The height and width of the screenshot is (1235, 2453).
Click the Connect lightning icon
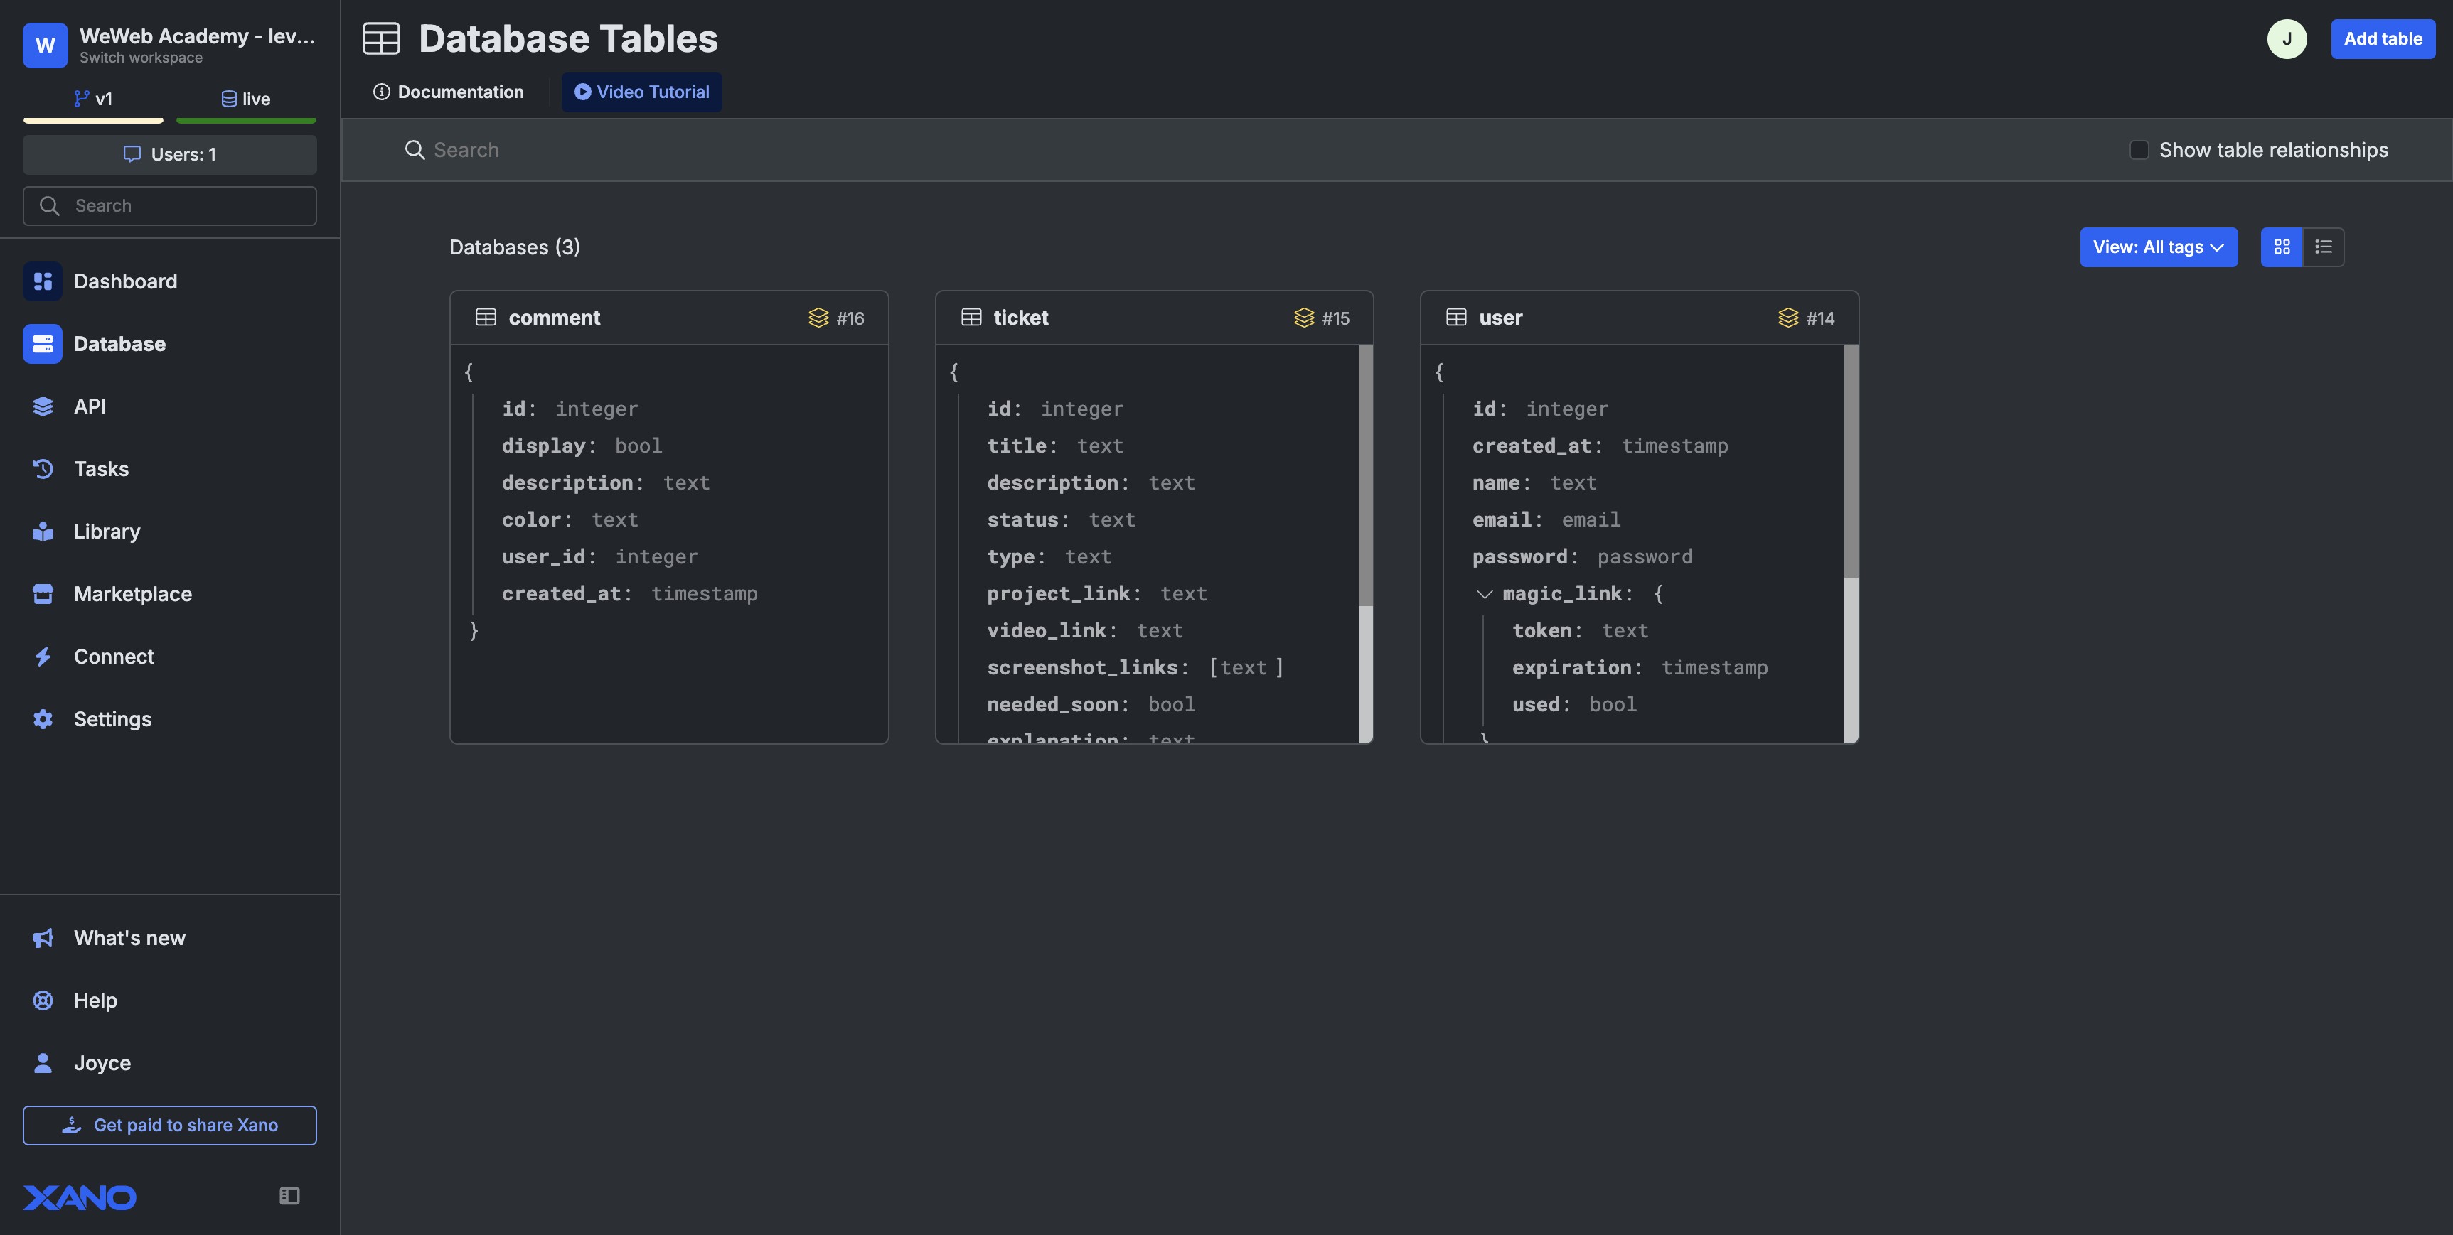pyautogui.click(x=43, y=657)
